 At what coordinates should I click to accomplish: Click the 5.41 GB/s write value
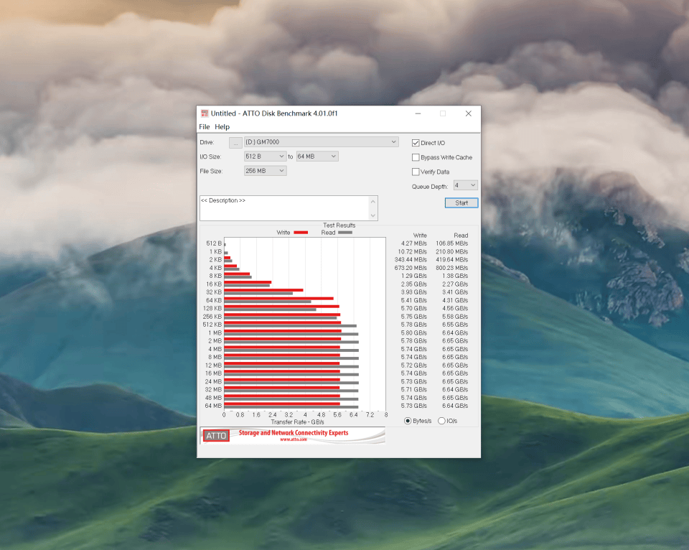[x=414, y=300]
